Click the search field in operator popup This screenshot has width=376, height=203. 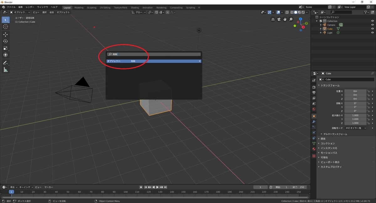pyautogui.click(x=154, y=54)
